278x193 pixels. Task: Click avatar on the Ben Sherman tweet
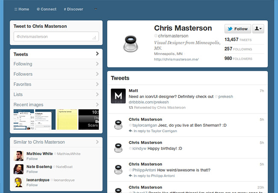pyautogui.click(x=118, y=125)
